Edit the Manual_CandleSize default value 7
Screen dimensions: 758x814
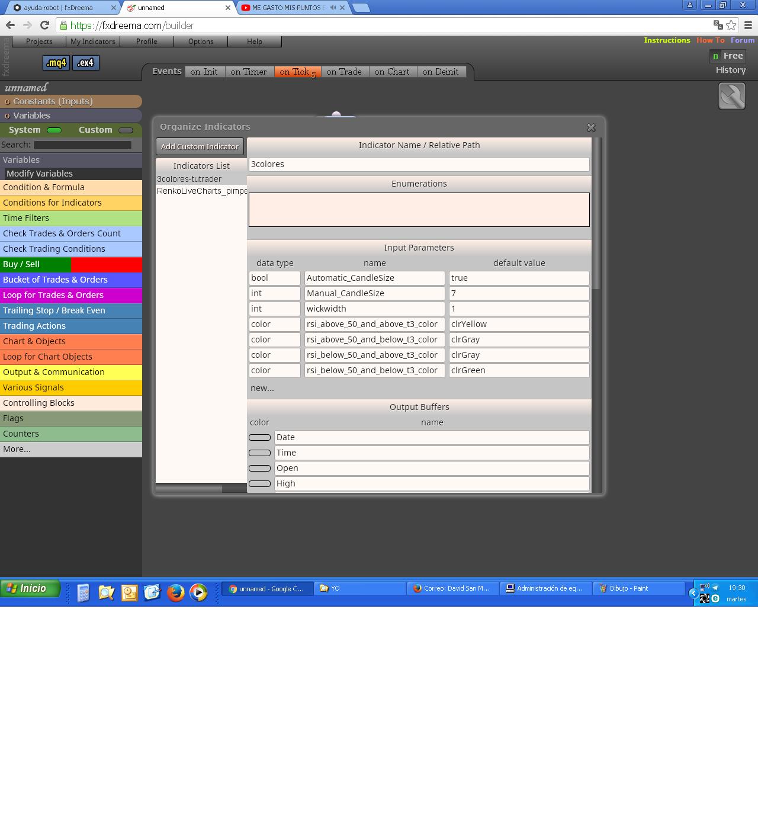[x=519, y=293]
